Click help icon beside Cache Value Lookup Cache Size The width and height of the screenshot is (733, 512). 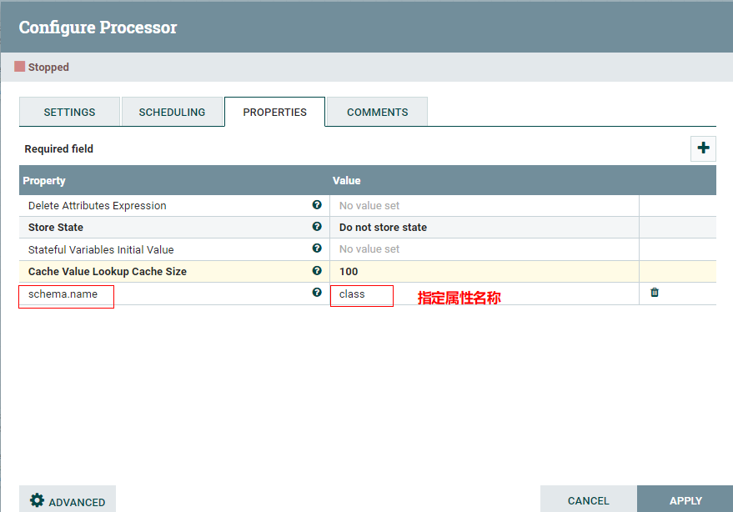317,271
